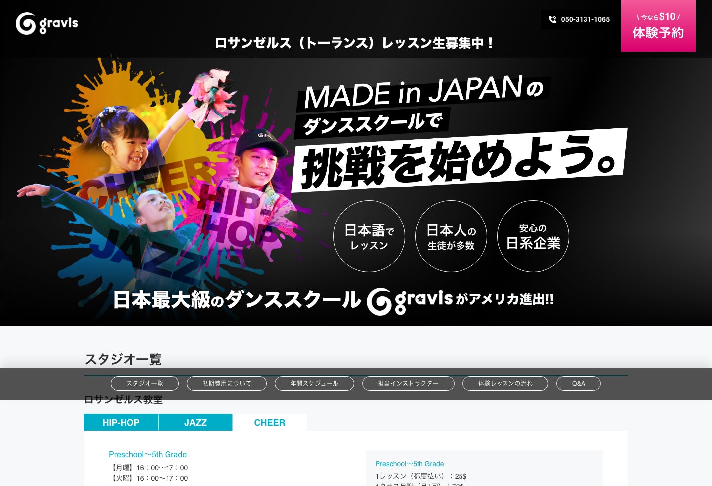
Task: Jump to スタジオ一覧 section
Action: 145,383
